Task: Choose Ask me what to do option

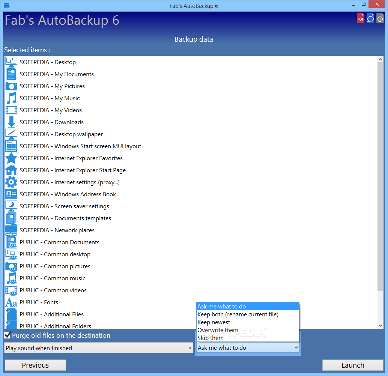Action: (248, 306)
